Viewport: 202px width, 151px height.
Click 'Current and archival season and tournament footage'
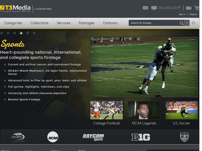click(44, 64)
